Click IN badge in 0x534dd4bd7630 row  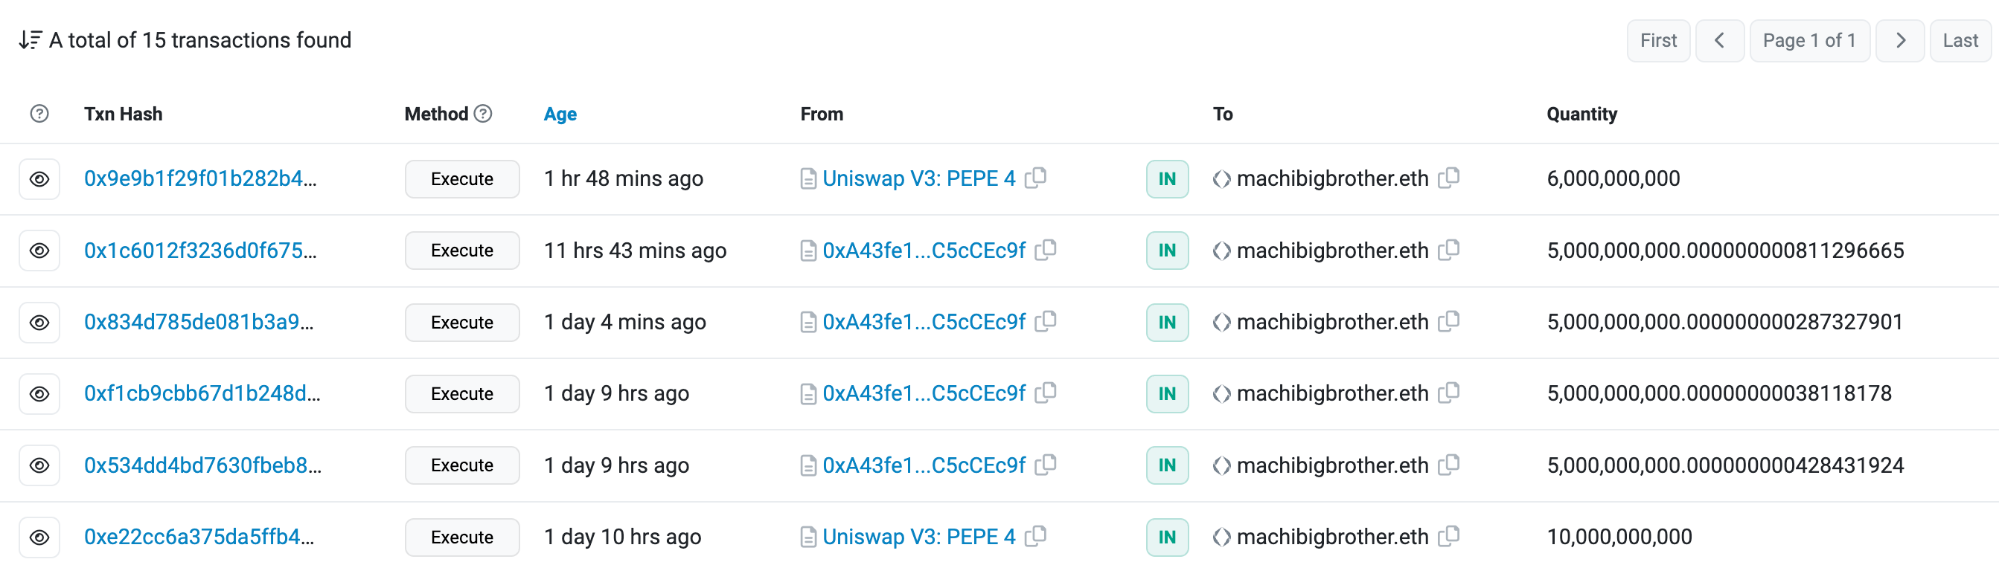[x=1166, y=465]
